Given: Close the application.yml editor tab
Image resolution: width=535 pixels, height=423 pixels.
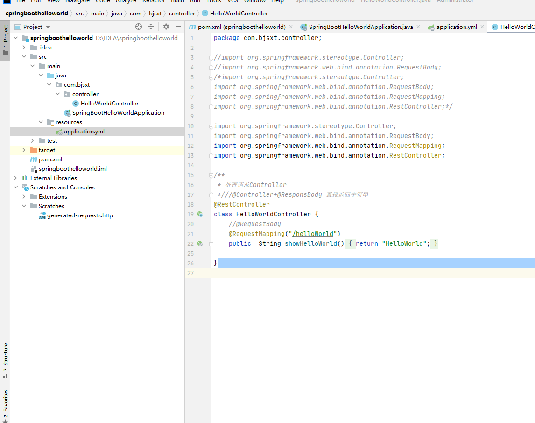Looking at the screenshot, I should (x=482, y=27).
